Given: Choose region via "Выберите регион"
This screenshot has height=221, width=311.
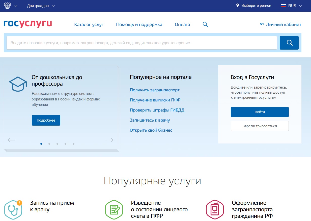Looking at the screenshot, I should (x=256, y=6).
